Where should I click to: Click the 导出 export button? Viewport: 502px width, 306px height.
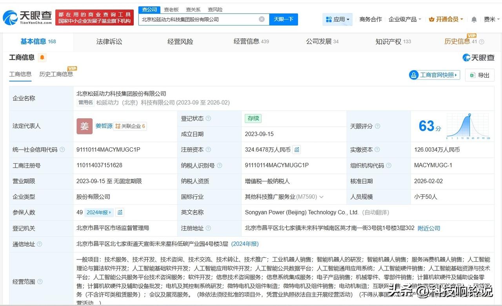(x=480, y=75)
